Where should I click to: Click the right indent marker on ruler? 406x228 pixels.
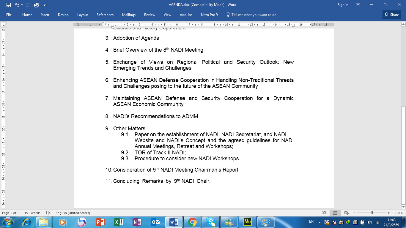coord(293,26)
